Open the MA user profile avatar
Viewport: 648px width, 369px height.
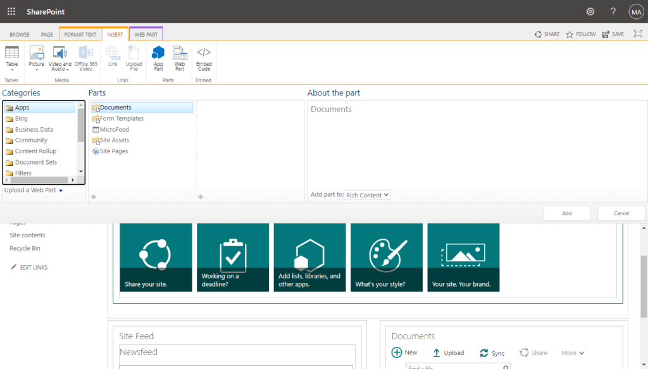(x=637, y=11)
